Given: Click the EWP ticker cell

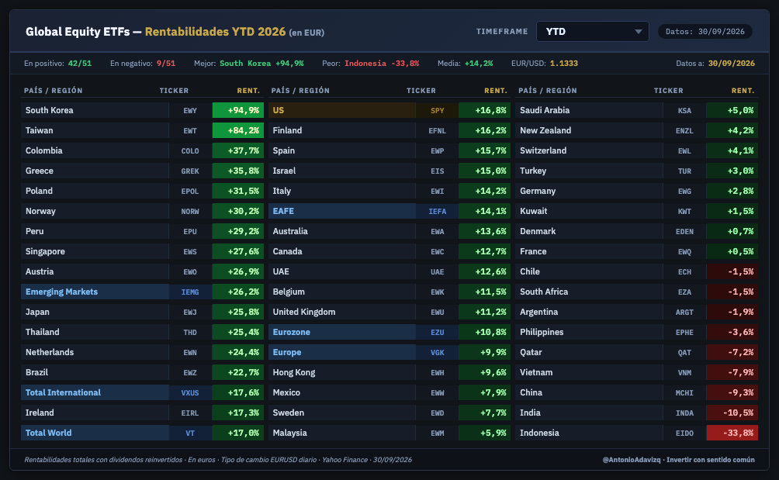Looking at the screenshot, I should tap(437, 151).
